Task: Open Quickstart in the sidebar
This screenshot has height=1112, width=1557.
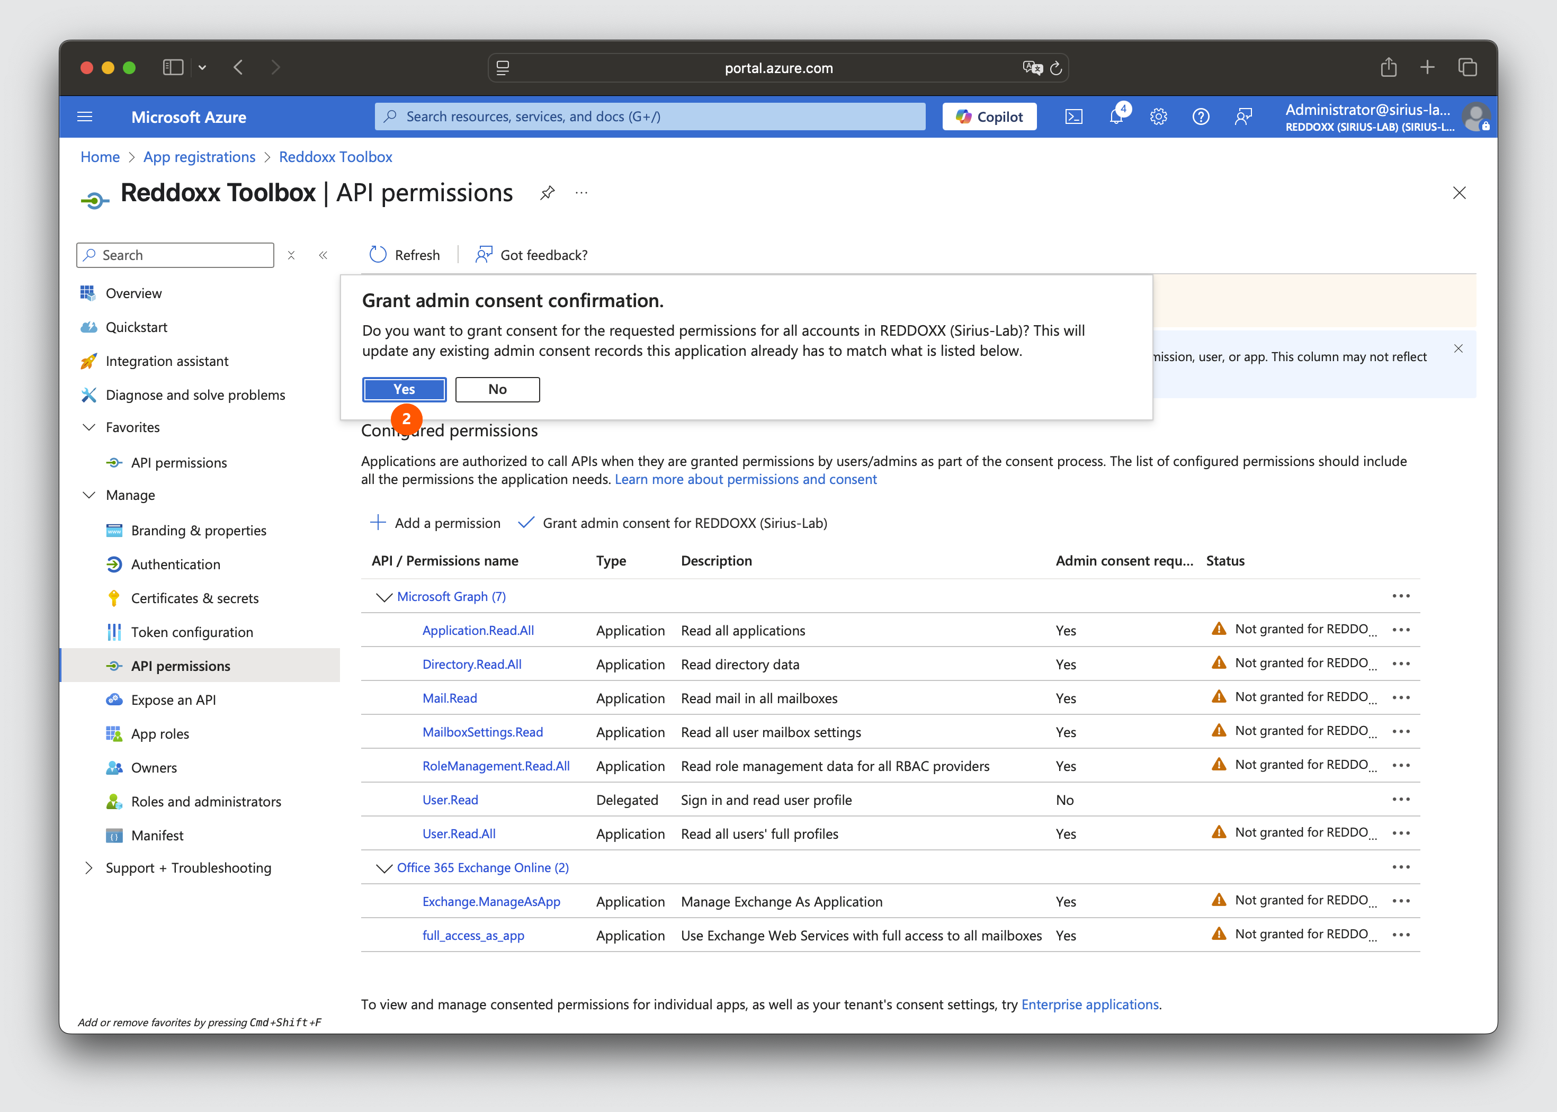Action: click(136, 327)
